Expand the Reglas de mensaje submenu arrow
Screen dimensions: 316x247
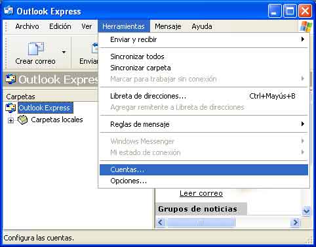[x=303, y=124]
